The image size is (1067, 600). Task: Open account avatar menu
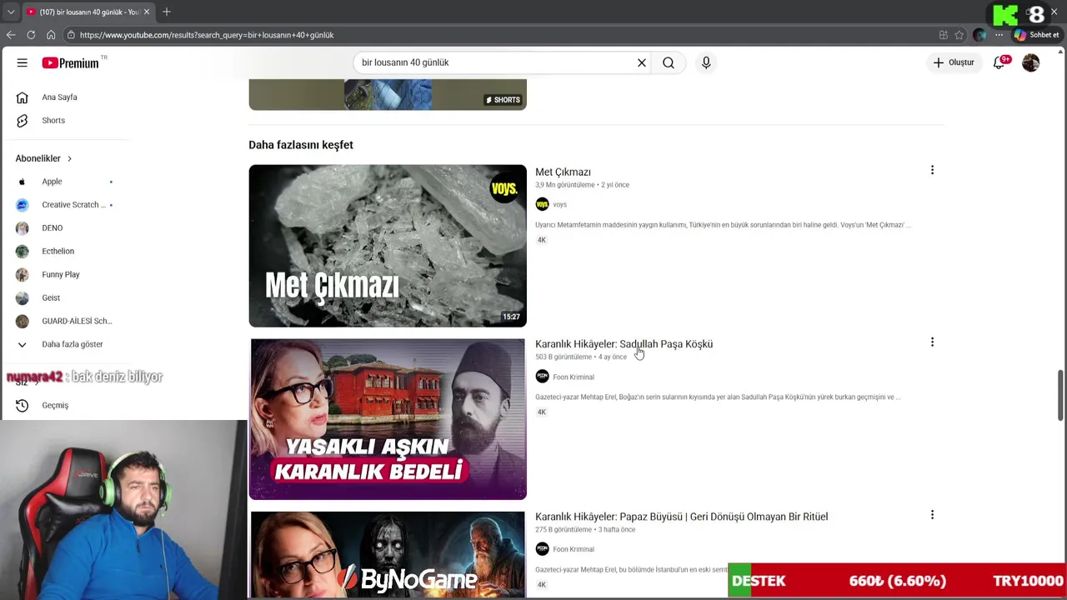click(x=1031, y=62)
